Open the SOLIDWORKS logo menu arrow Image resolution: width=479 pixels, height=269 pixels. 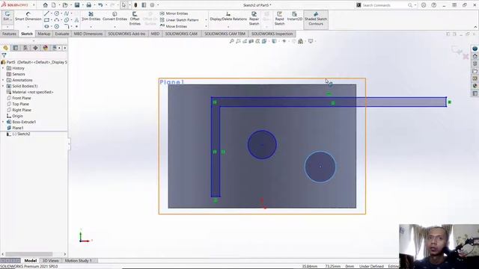tap(34, 5)
